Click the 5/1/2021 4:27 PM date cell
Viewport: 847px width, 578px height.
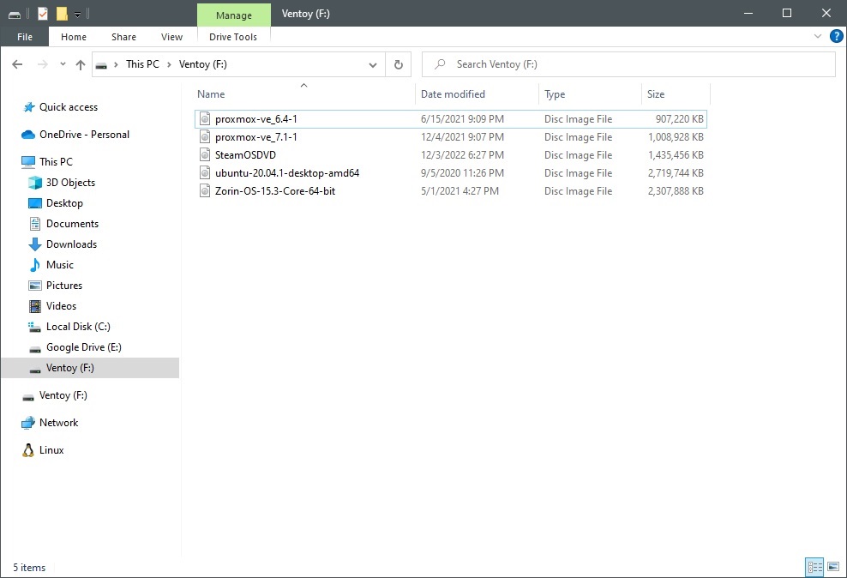coord(460,191)
